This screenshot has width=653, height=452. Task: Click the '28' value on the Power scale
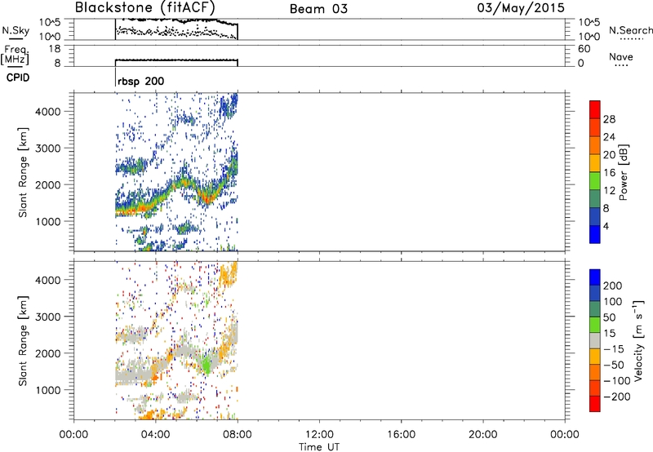click(x=609, y=119)
